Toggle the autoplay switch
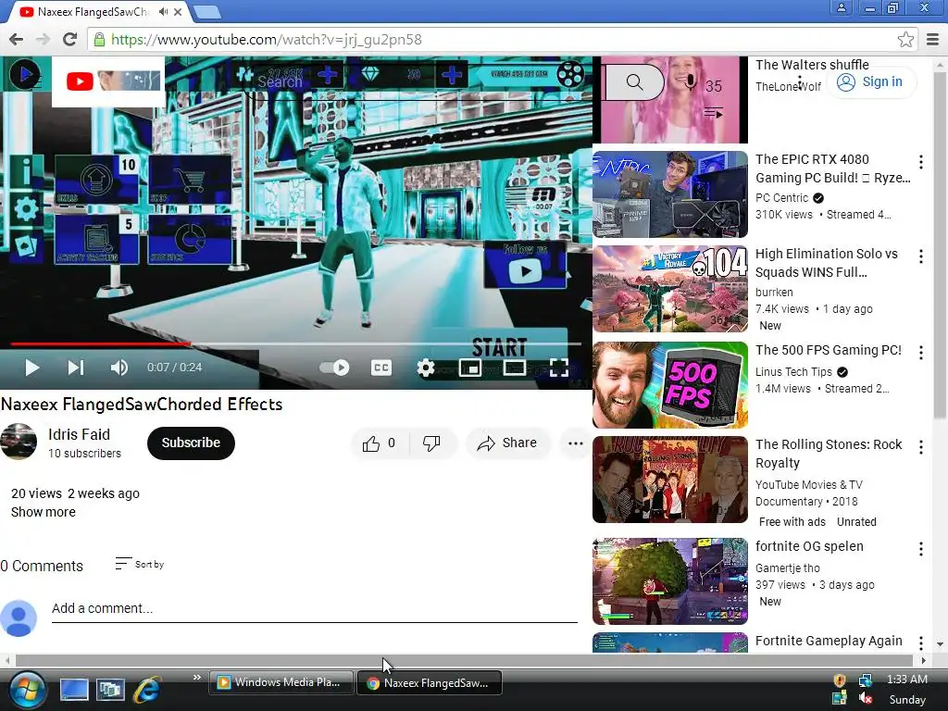Screen dimensions: 948x711 point(334,368)
